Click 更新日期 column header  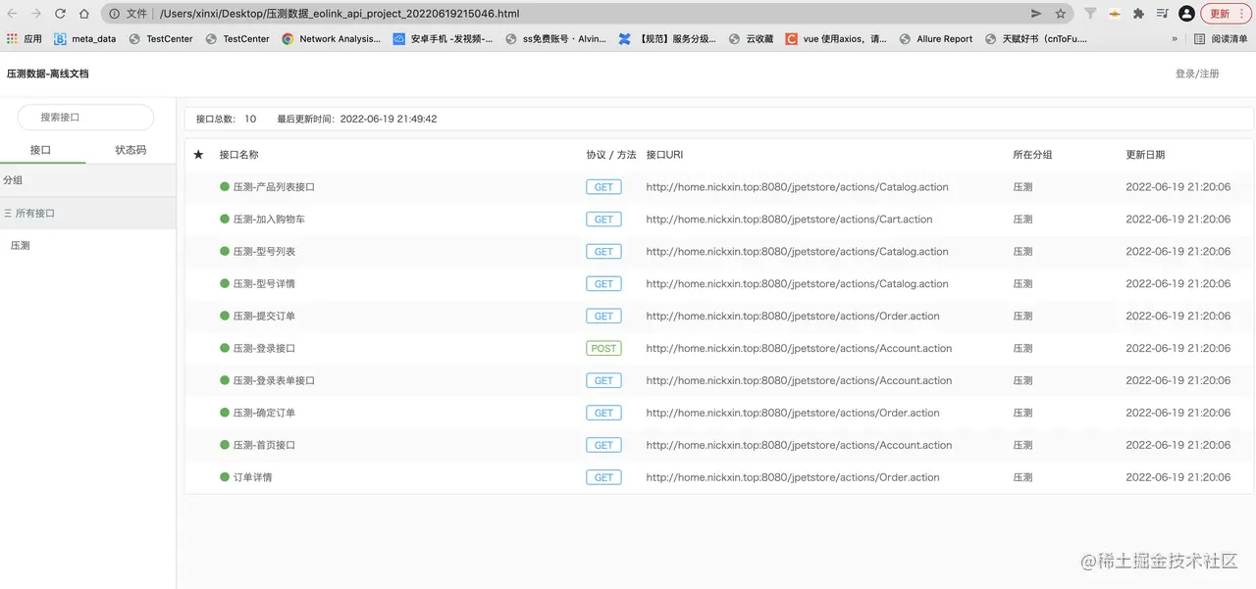click(1145, 155)
